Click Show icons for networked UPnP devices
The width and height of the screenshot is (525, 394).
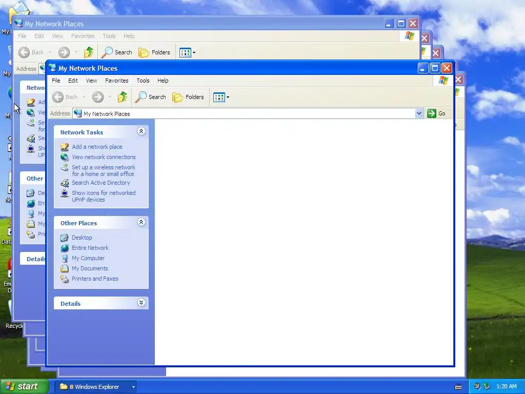pyautogui.click(x=104, y=196)
